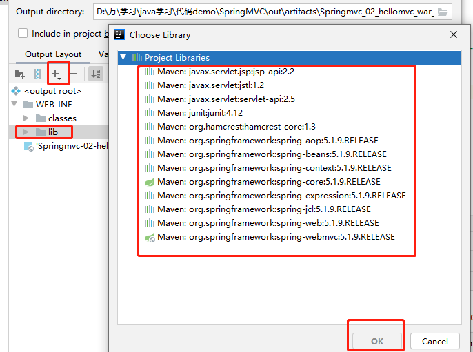Select spring-aop:5.1.9.RELEASE library
Screen dimensions: 473x352
pos(268,141)
